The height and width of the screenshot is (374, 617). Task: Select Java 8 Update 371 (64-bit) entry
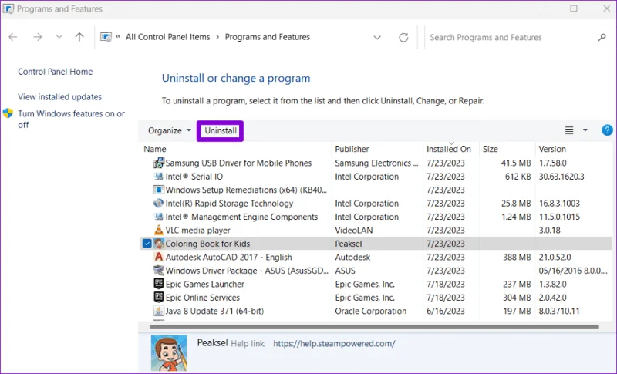214,311
